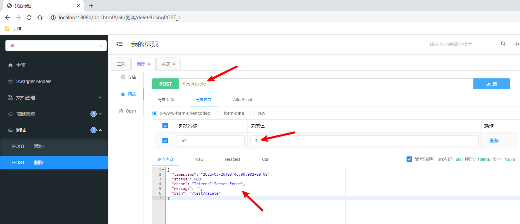Click the 主页 home icon in sidebar
The width and height of the screenshot is (520, 224).
10,65
